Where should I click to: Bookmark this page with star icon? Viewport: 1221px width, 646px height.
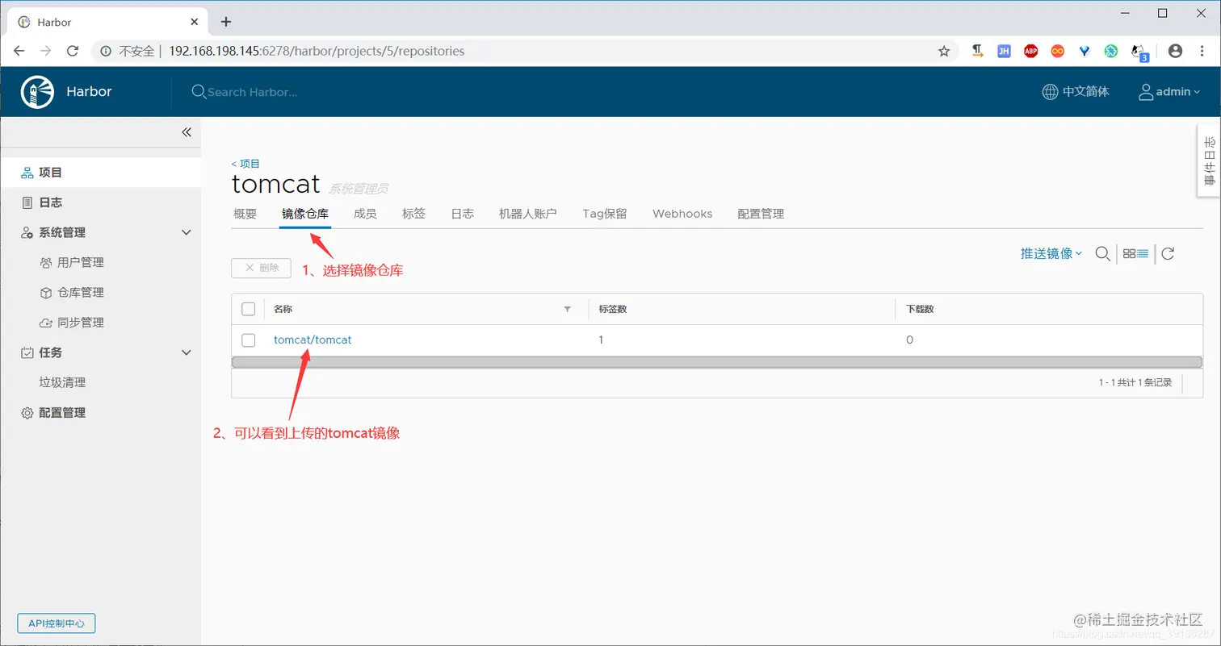(944, 51)
